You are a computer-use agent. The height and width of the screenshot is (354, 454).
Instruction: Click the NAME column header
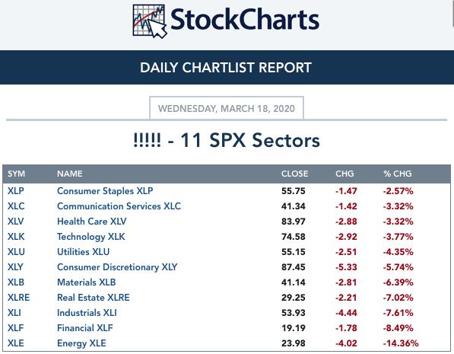(x=70, y=174)
